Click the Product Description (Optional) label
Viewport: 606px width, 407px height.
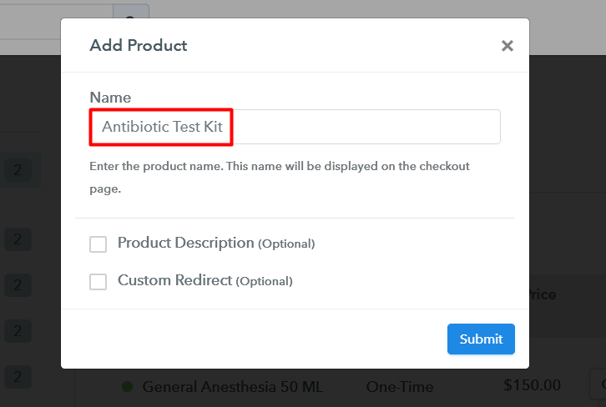click(215, 244)
